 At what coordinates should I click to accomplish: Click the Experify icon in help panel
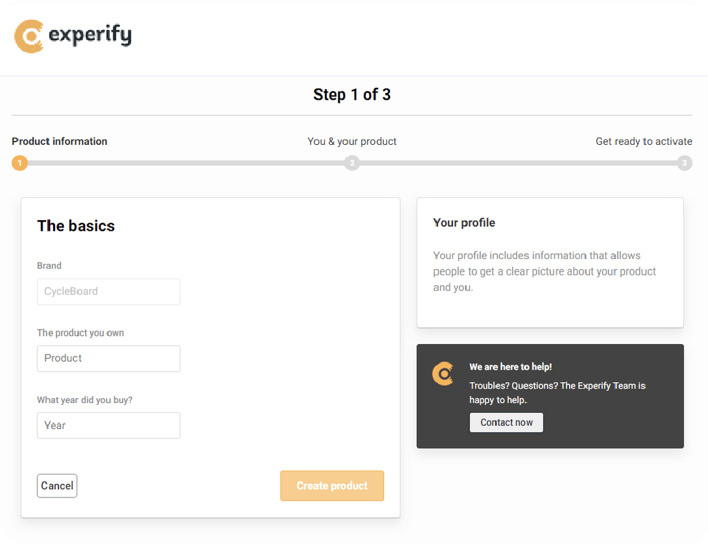click(443, 374)
